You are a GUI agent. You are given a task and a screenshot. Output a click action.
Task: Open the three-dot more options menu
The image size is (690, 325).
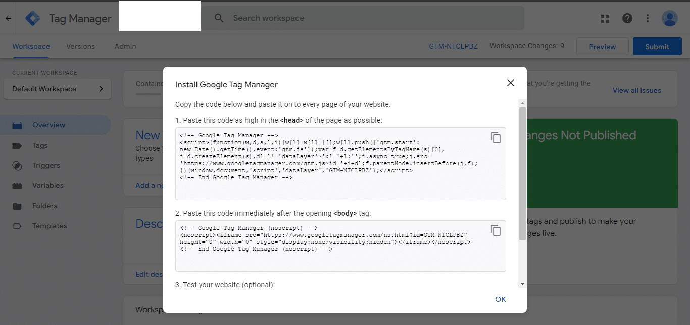click(648, 18)
